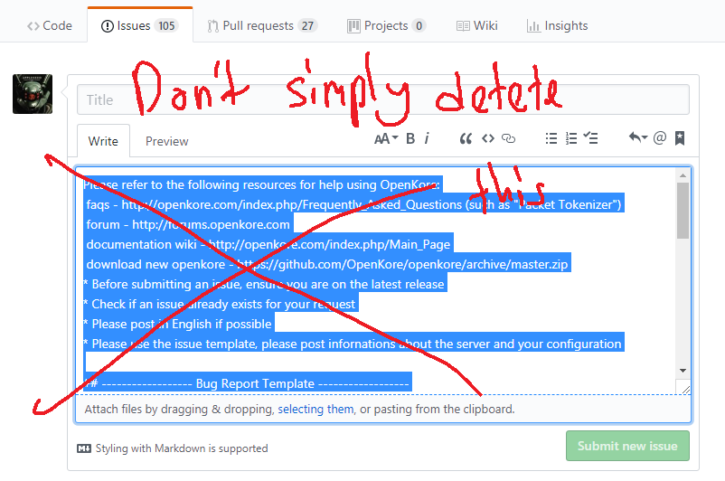Click the 'Please post in English if possible' line
The height and width of the screenshot is (481, 725).
click(179, 324)
